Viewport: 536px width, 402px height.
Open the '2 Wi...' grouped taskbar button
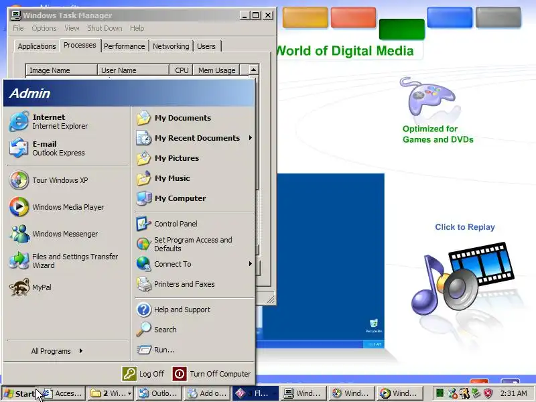click(x=111, y=393)
